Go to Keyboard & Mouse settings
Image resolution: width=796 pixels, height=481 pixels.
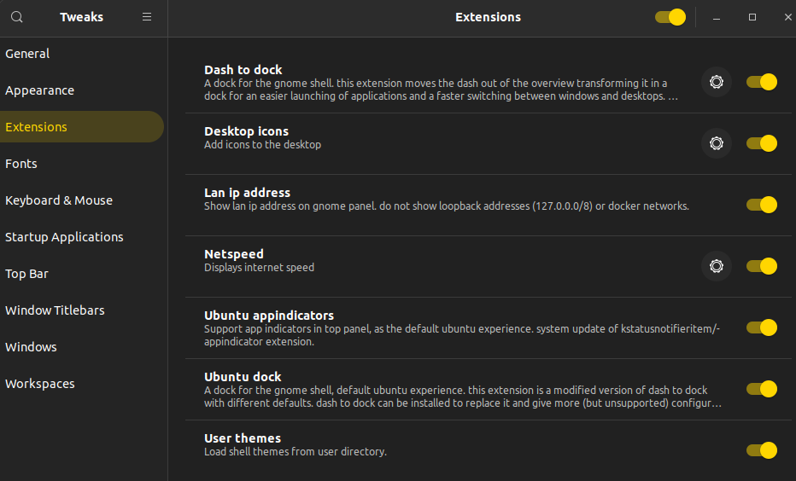82,200
